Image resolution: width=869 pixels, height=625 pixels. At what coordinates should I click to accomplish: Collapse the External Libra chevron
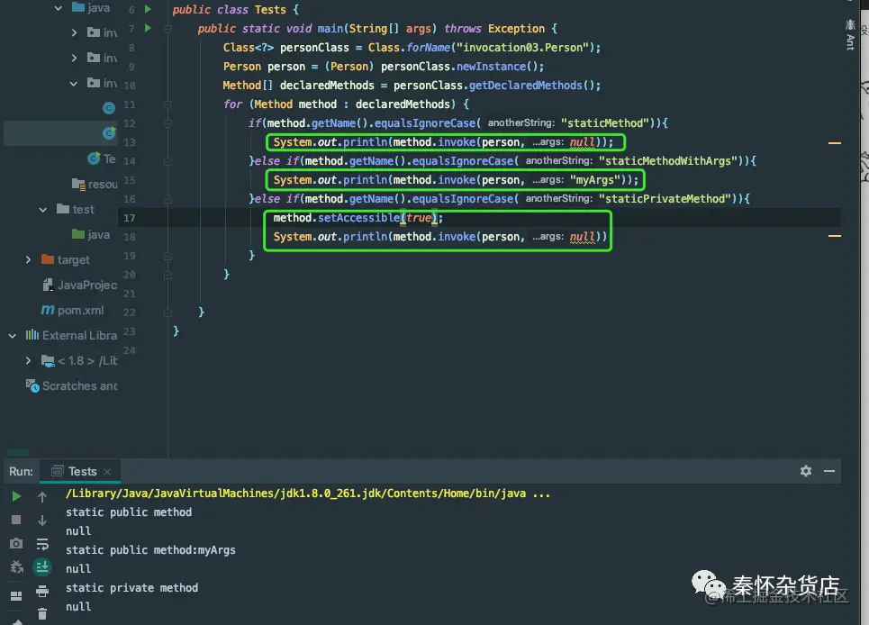point(13,336)
